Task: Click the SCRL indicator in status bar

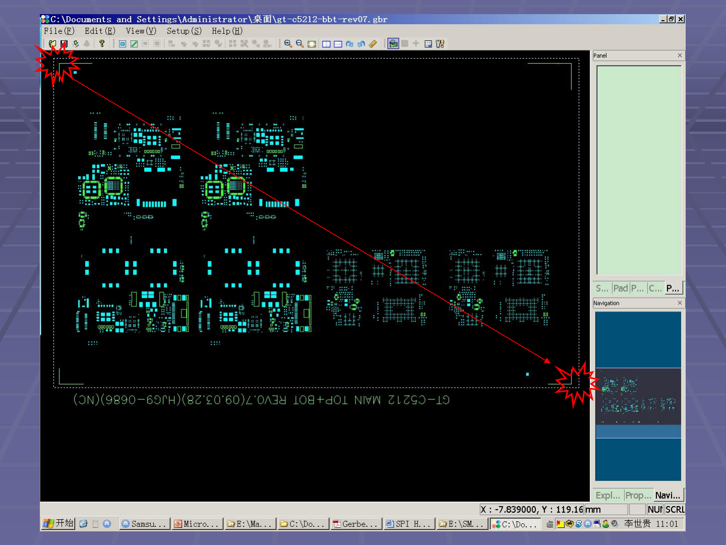Action: (675, 510)
